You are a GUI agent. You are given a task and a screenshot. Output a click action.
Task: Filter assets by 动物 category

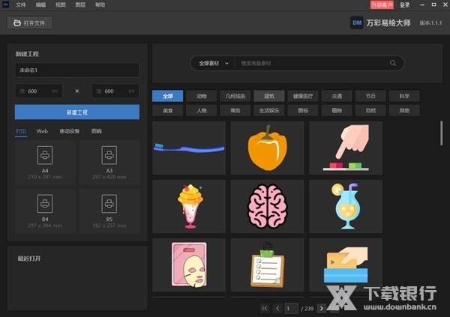tap(201, 96)
